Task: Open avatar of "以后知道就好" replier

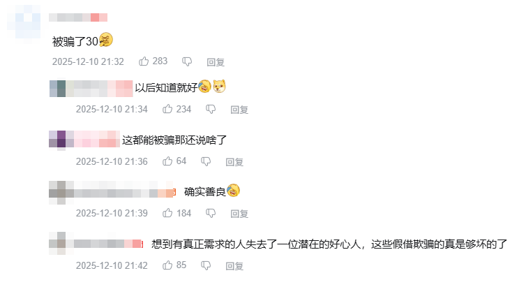Action: (58, 88)
